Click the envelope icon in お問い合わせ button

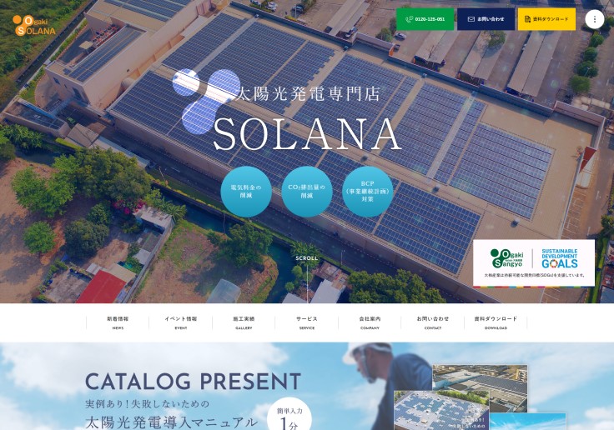click(x=471, y=19)
